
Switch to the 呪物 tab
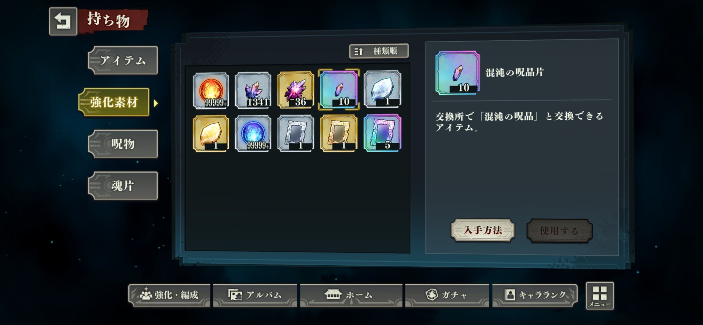(x=123, y=144)
